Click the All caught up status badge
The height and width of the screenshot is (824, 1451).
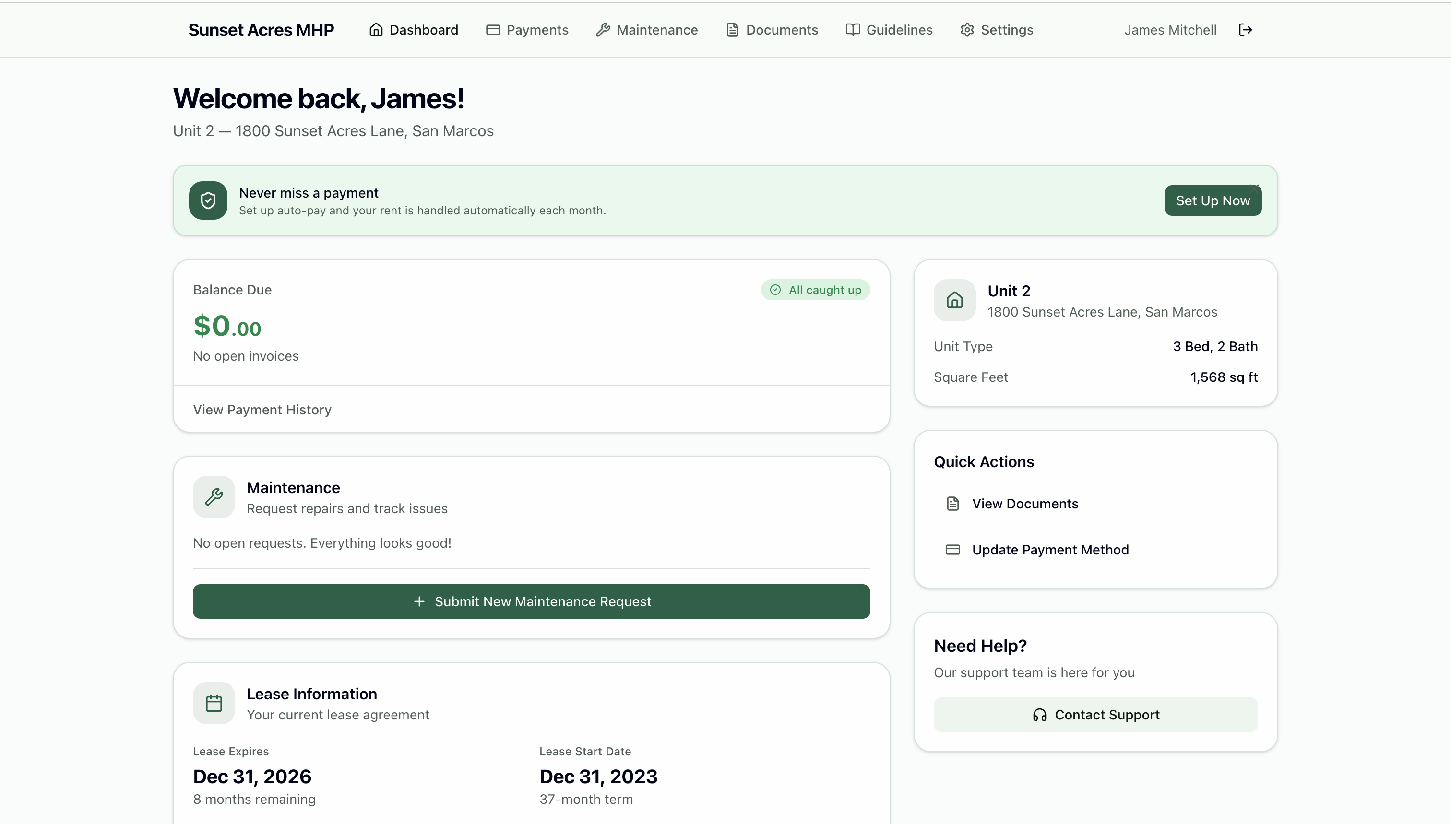815,290
